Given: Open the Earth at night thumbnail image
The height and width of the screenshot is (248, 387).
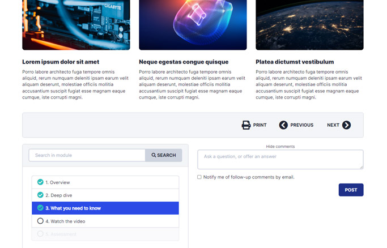Looking at the screenshot, I should click(x=309, y=25).
